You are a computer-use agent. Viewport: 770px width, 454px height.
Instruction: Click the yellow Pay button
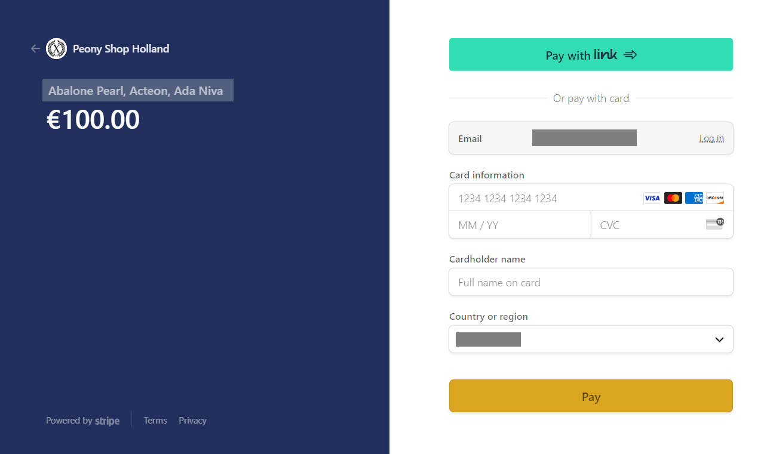click(591, 396)
